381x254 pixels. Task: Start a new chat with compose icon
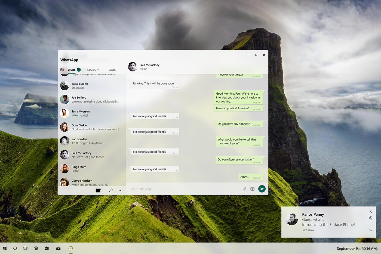98,190
